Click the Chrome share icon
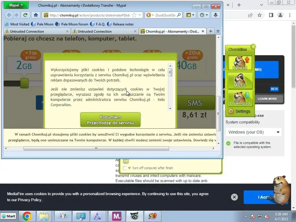Image resolution: width=296 pixels, height=222 pixels. pos(250,15)
